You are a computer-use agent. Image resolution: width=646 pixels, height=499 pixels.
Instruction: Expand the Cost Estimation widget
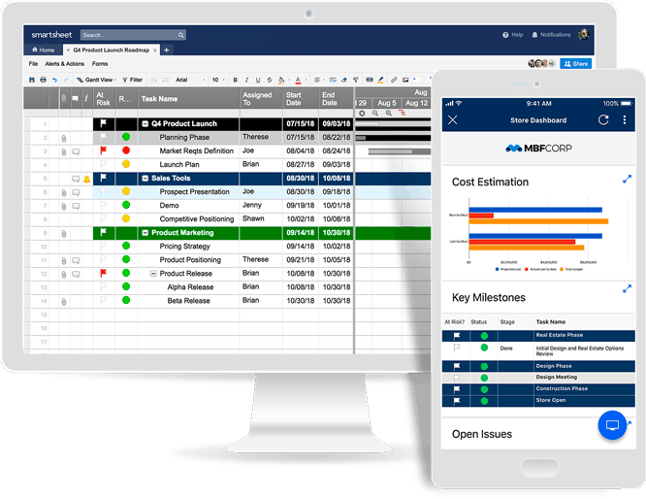click(627, 180)
